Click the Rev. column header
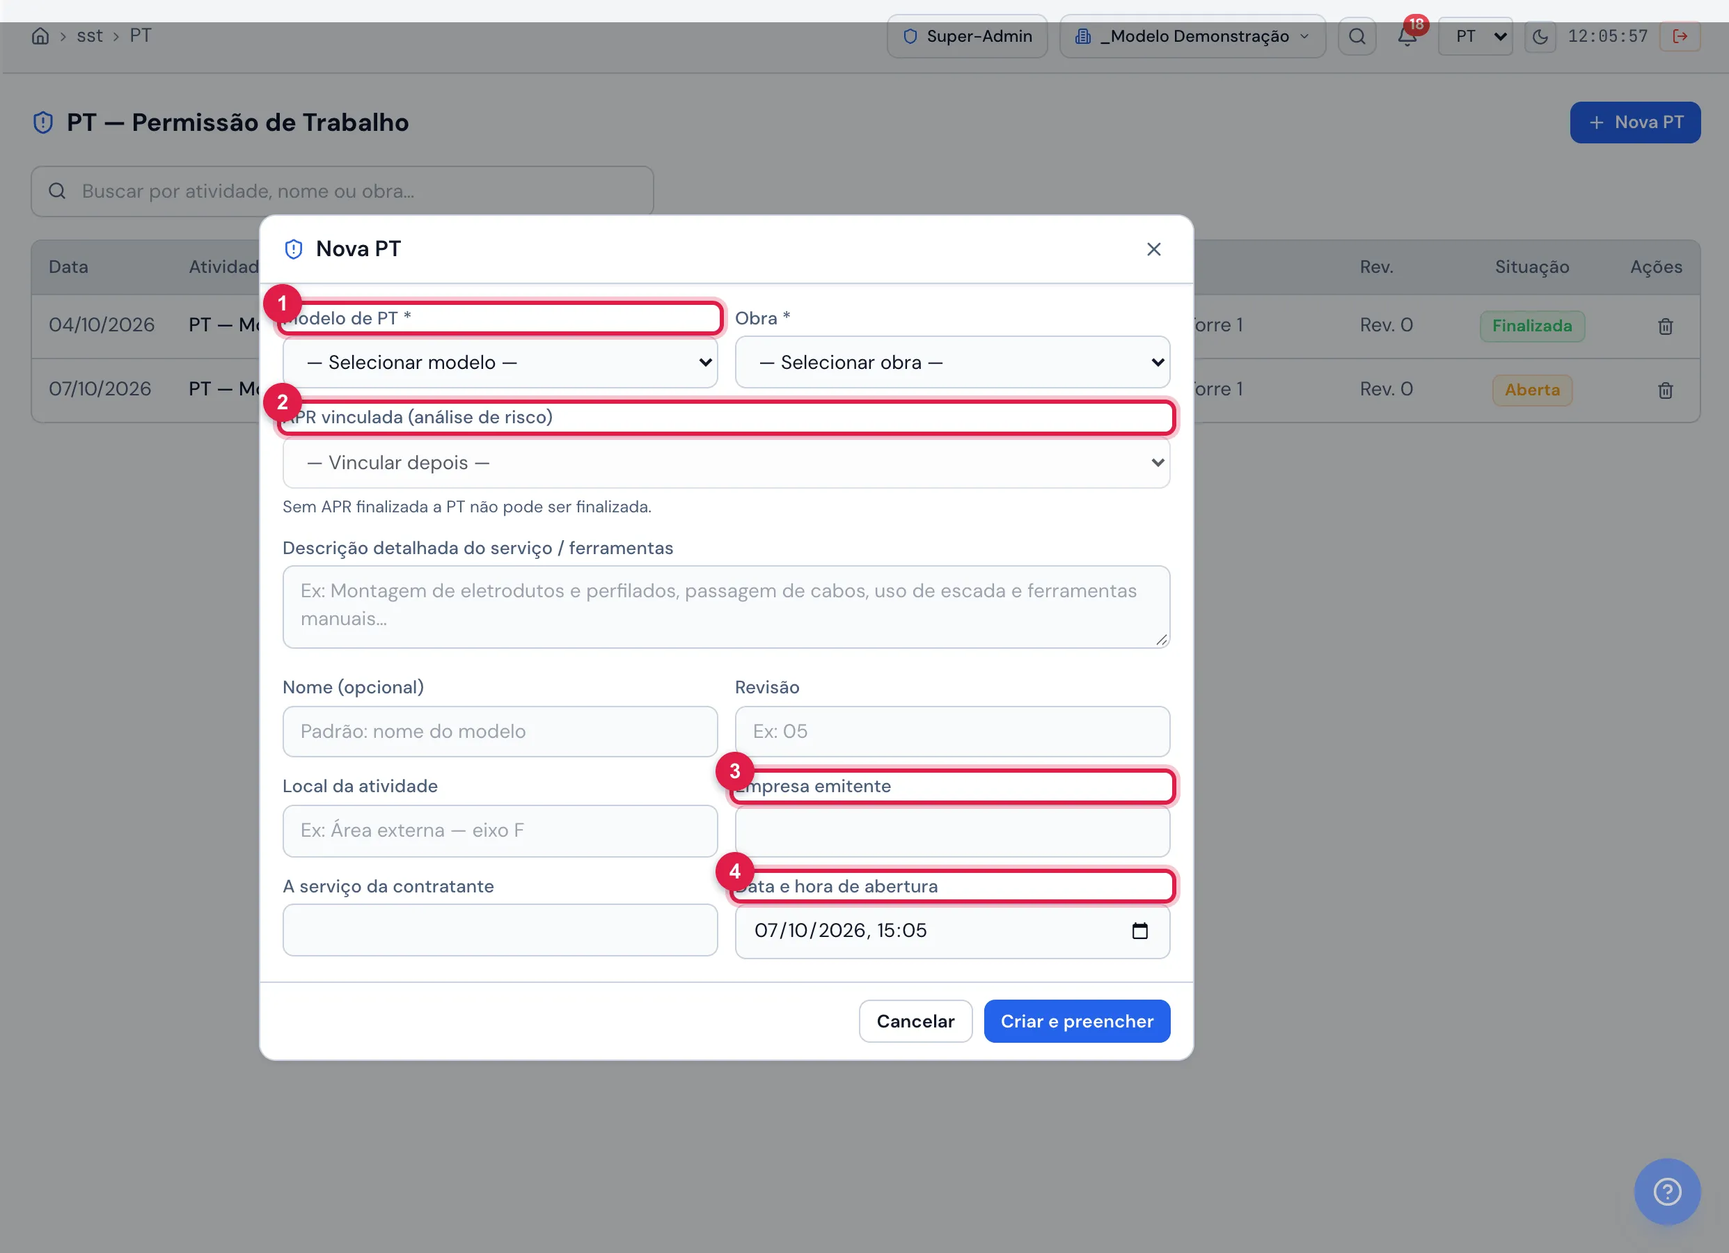This screenshot has width=1729, height=1253. click(x=1376, y=267)
